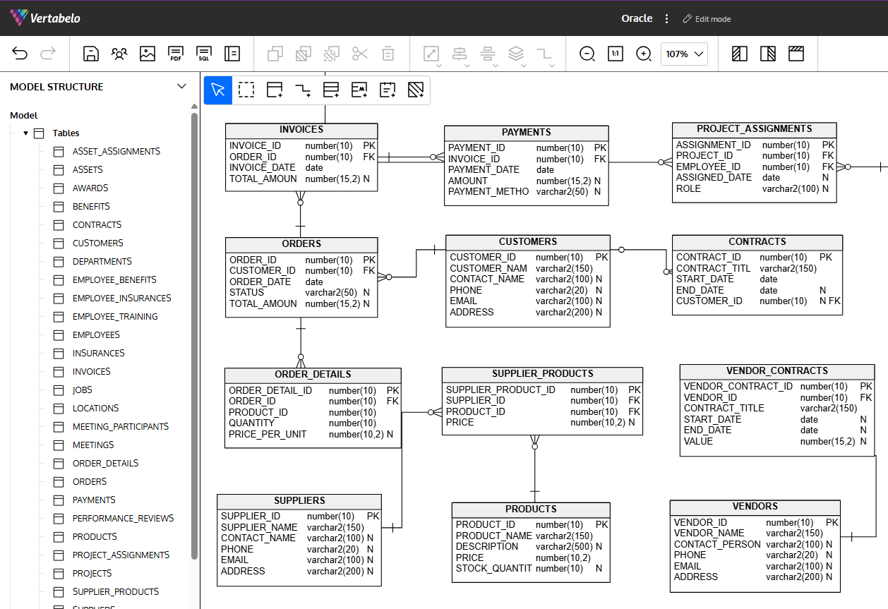Screen dimensions: 888x609
Task: Collapse the Model Structure panel chevron
Action: [x=181, y=86]
